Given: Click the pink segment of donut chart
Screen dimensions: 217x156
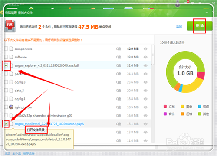Looking at the screenshot, I should point(201,75).
